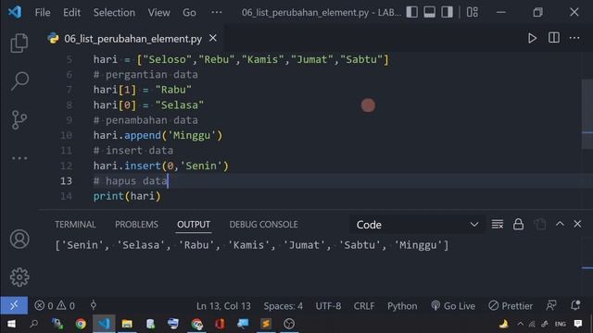The height and width of the screenshot is (333, 593).
Task: Show additional views ellipsis in activity bar
Action: [19, 158]
